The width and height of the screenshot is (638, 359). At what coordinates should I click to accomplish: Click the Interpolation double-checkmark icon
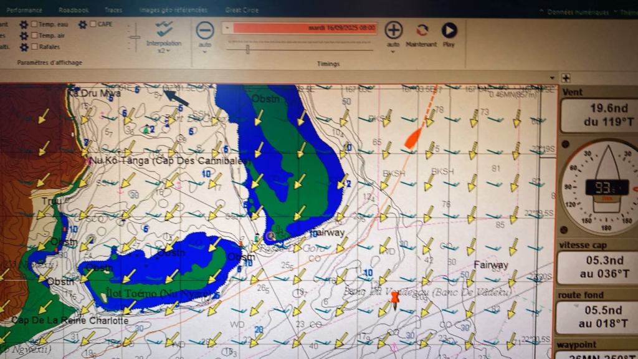tap(164, 29)
